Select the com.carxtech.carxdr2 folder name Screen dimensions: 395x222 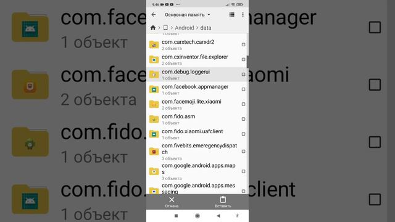[x=188, y=42]
